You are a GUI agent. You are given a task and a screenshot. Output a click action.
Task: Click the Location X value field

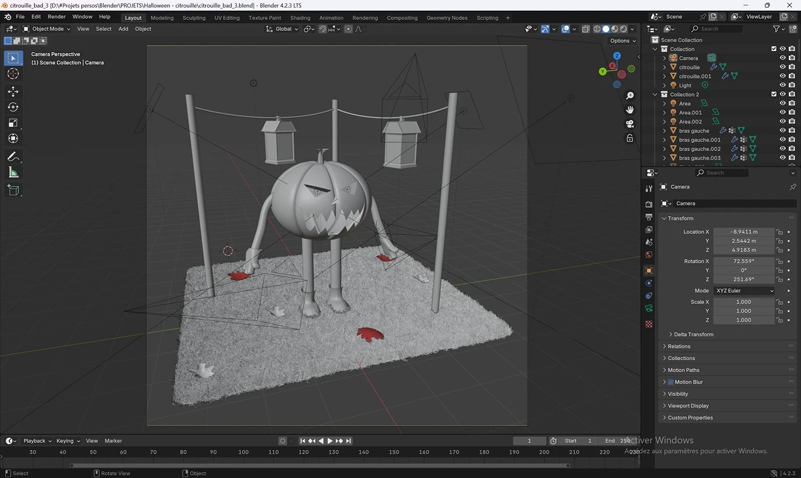coord(744,232)
